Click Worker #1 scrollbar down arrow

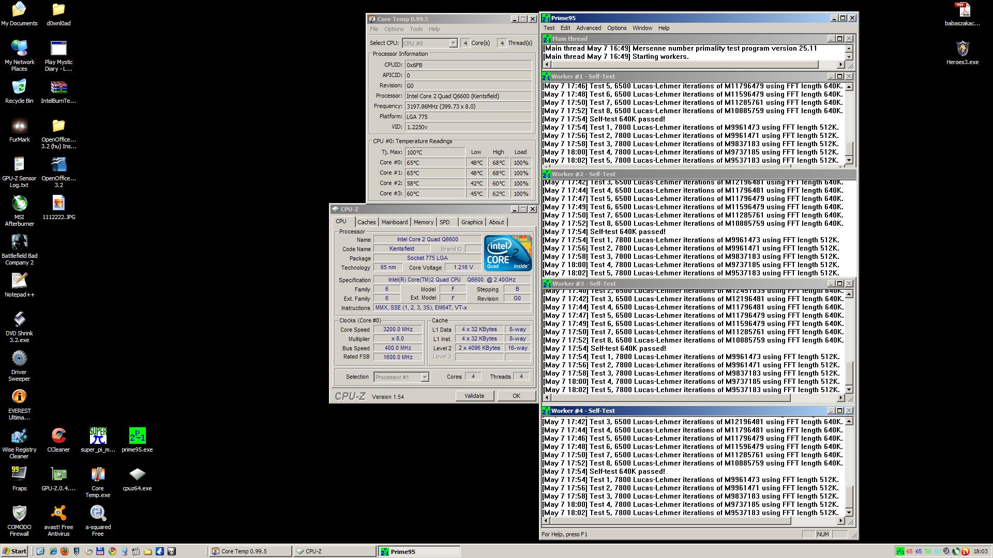click(x=849, y=161)
